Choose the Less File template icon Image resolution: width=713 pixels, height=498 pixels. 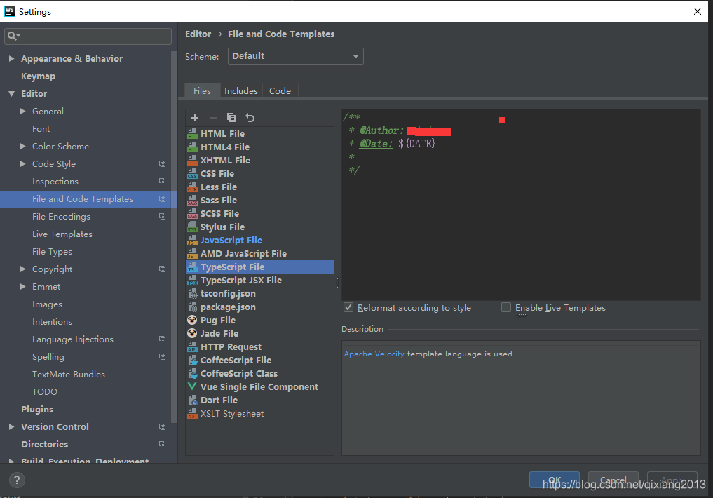click(192, 187)
